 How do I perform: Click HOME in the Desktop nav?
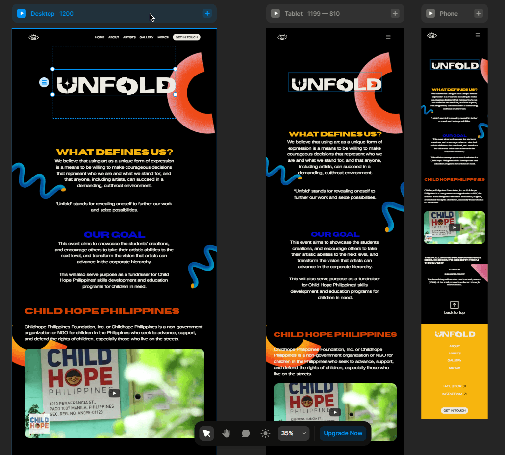pyautogui.click(x=100, y=37)
